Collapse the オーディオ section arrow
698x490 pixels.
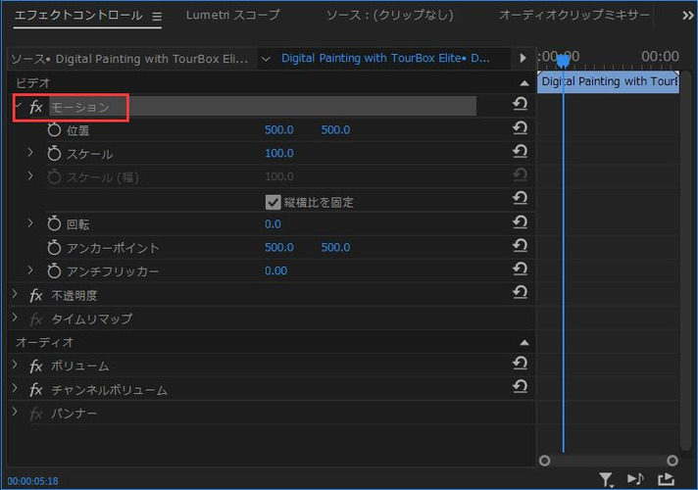(x=524, y=342)
